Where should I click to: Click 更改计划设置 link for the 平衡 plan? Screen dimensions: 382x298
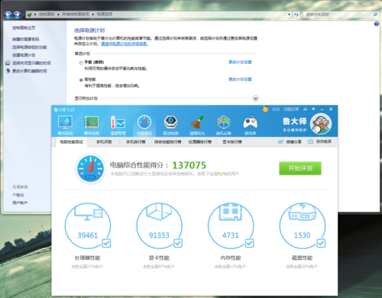point(240,62)
